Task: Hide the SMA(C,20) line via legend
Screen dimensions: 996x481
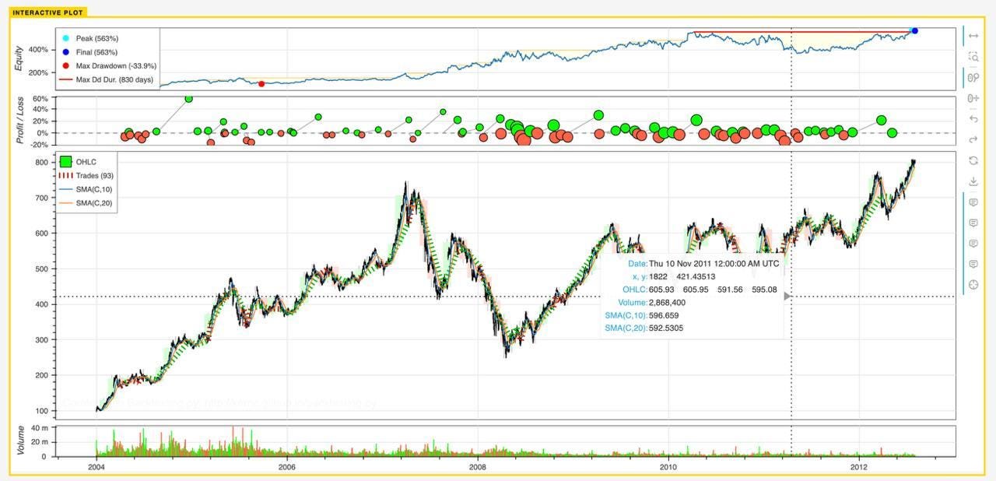Action: pyautogui.click(x=86, y=203)
